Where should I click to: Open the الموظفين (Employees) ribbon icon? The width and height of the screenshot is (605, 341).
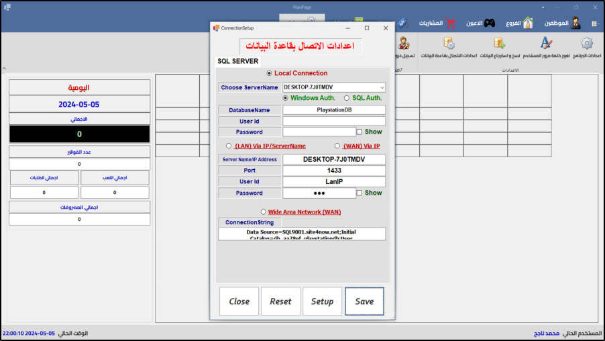click(575, 23)
